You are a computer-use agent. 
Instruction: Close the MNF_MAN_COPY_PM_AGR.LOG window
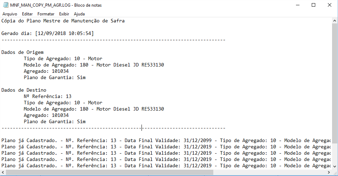tap(330, 5)
